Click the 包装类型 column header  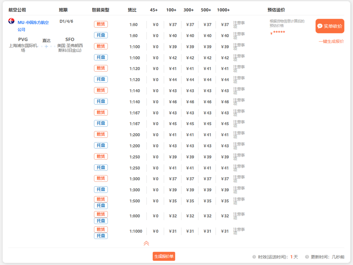pyautogui.click(x=101, y=10)
